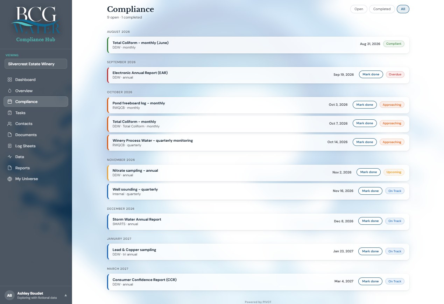Click the My Universe globe icon
444x304 pixels.
(x=10, y=179)
